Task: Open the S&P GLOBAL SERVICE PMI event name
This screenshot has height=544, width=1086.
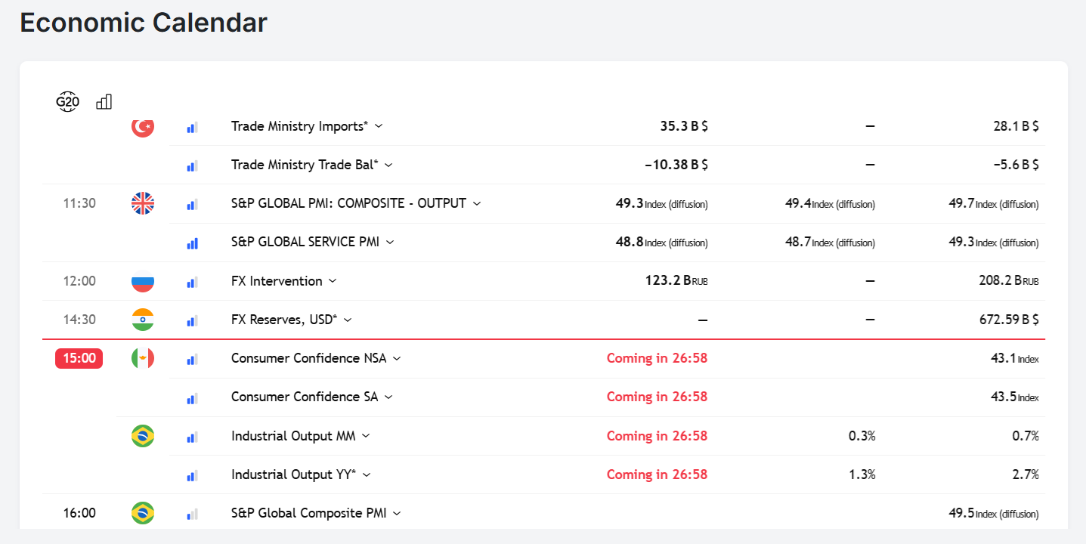Action: tap(305, 242)
